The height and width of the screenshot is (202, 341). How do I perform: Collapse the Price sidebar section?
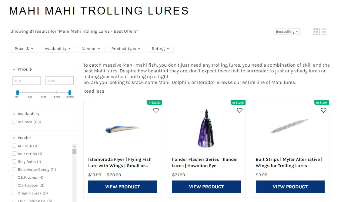click(14, 69)
